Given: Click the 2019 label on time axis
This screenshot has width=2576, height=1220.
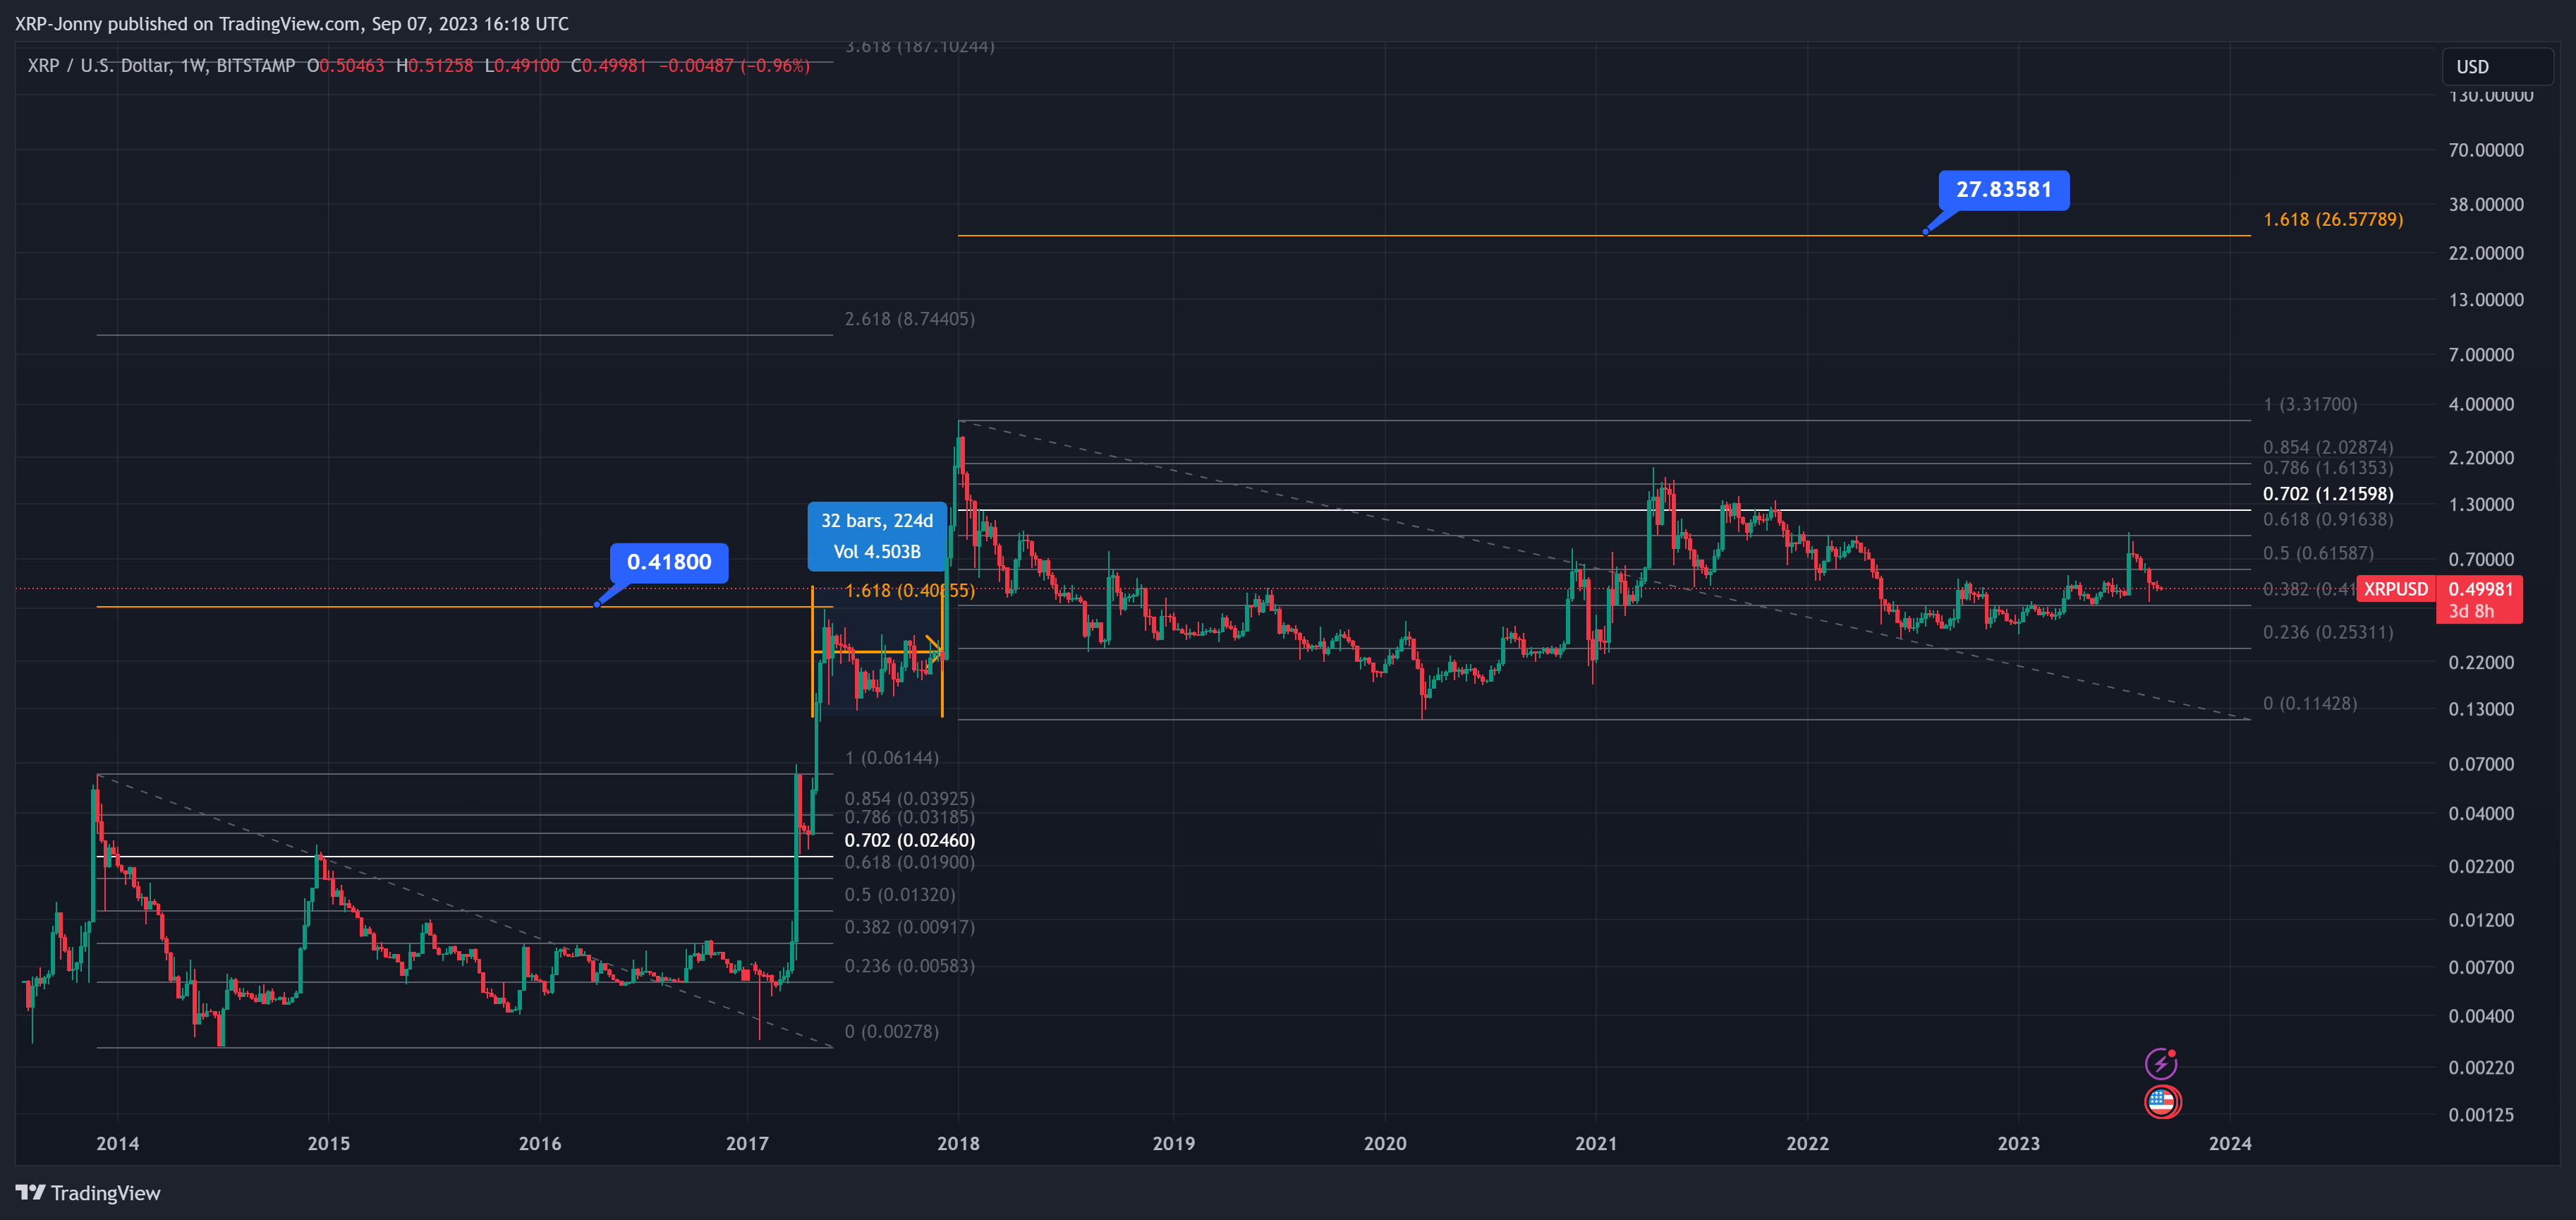Looking at the screenshot, I should (x=1174, y=1143).
